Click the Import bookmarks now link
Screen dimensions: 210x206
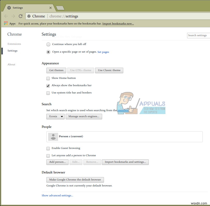click(x=118, y=23)
